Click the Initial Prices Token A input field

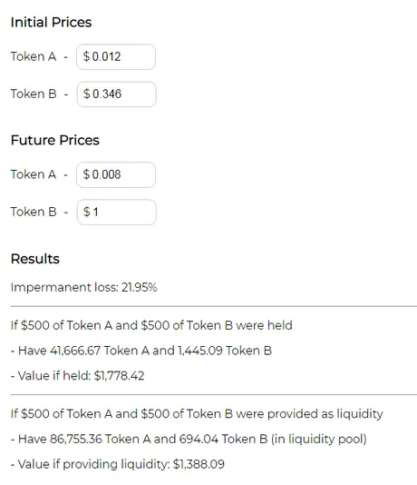tap(116, 56)
